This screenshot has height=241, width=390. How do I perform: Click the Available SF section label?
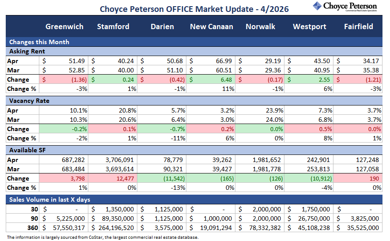27,151
